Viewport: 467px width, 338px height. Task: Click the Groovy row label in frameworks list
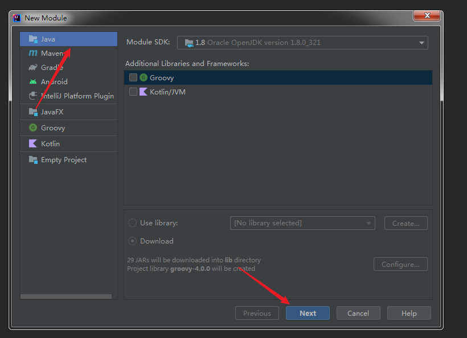click(162, 78)
